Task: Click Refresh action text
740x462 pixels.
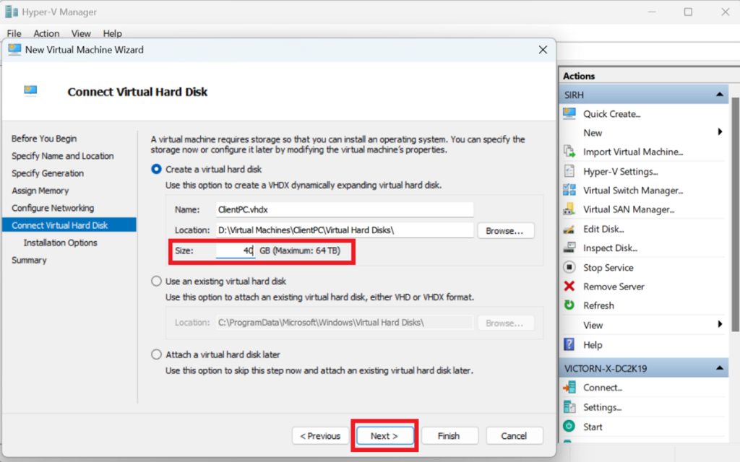Action: [x=598, y=305]
